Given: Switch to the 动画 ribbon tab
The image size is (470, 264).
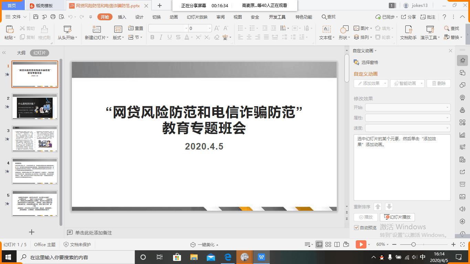Looking at the screenshot, I should point(174,17).
